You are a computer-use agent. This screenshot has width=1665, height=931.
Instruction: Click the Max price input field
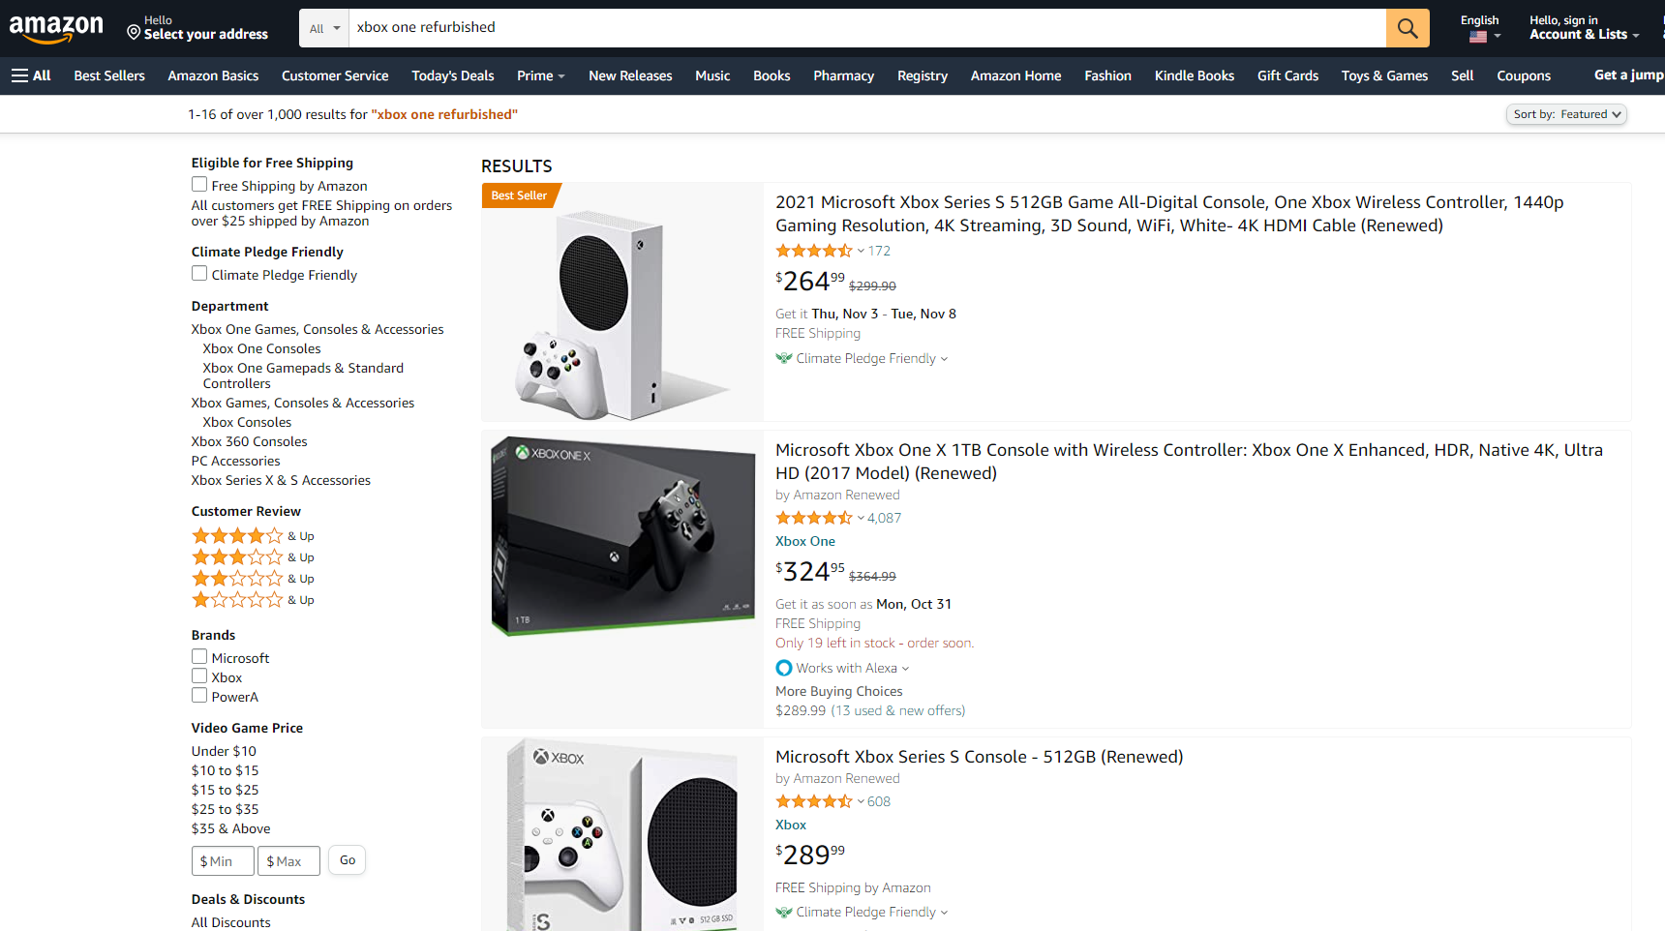pos(288,859)
